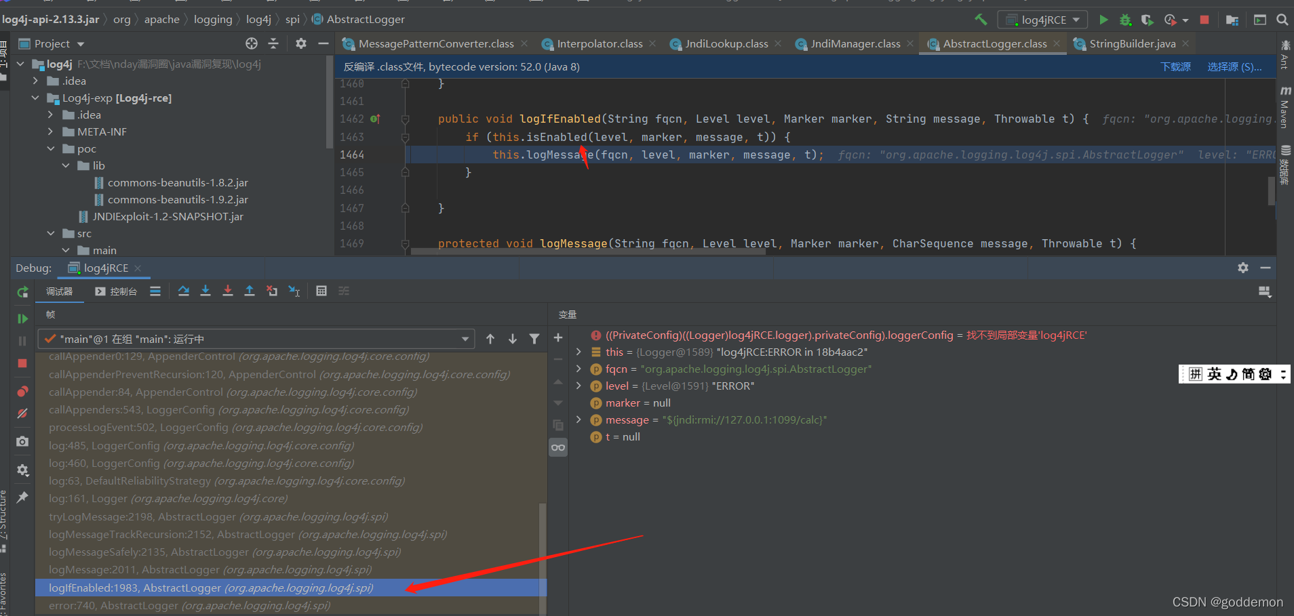Image resolution: width=1294 pixels, height=616 pixels.
Task: Open Evaluate Expression calculator icon
Action: [x=321, y=291]
